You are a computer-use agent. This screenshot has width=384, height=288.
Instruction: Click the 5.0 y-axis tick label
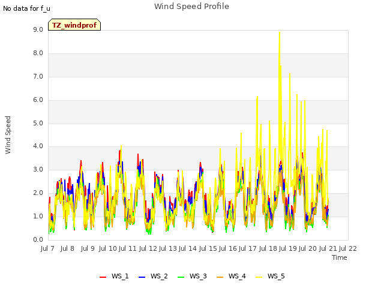[x=38, y=123]
